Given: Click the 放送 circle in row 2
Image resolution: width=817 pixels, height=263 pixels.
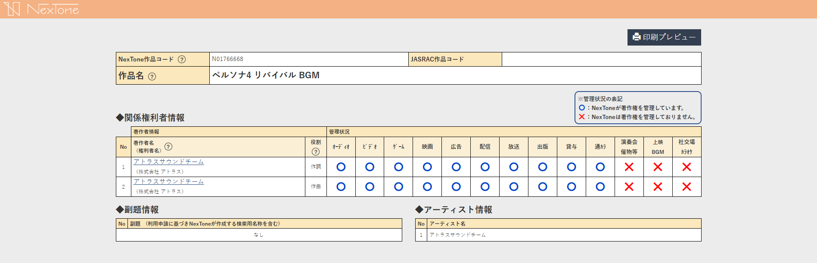Looking at the screenshot, I should point(514,187).
